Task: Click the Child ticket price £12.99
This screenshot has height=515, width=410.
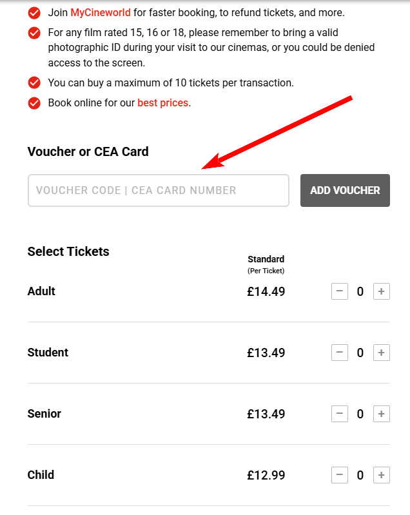Action: click(x=266, y=475)
